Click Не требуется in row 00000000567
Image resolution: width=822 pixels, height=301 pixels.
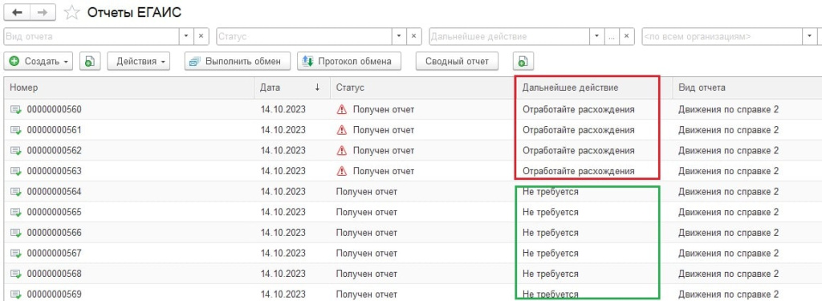click(551, 254)
